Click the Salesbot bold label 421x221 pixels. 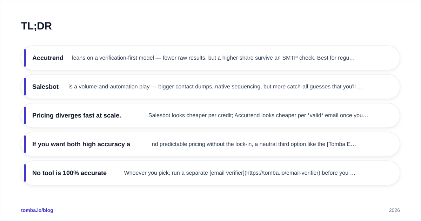[x=45, y=87]
